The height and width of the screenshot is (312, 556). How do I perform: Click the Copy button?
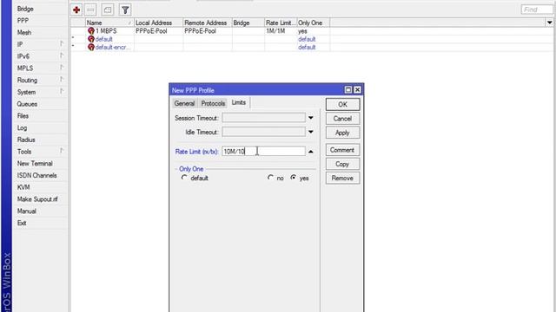[x=342, y=164]
